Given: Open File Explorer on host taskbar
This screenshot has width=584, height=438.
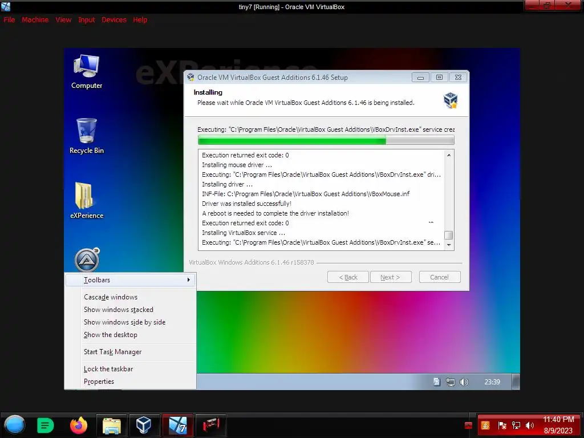Looking at the screenshot, I should (111, 425).
